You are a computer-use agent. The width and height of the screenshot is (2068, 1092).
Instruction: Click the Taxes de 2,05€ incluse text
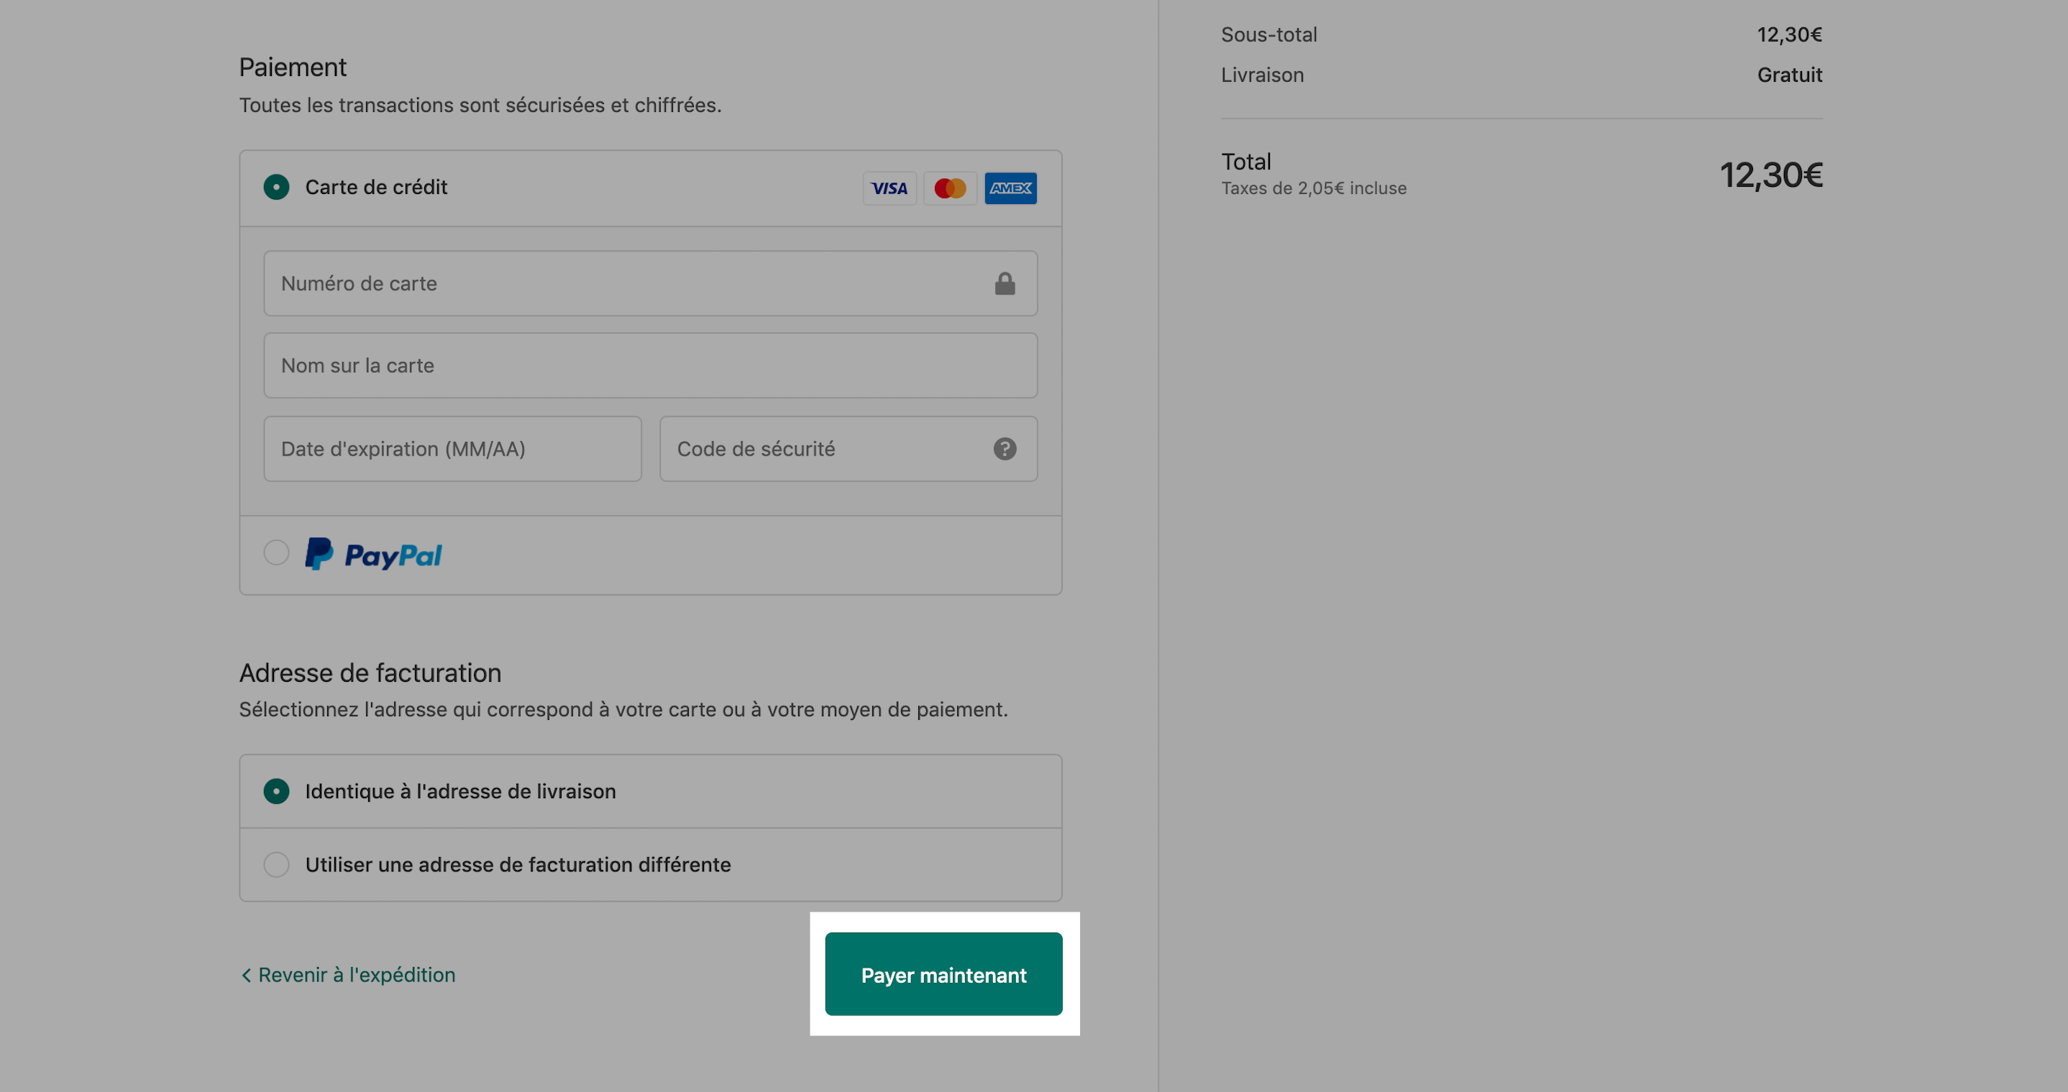1314,188
